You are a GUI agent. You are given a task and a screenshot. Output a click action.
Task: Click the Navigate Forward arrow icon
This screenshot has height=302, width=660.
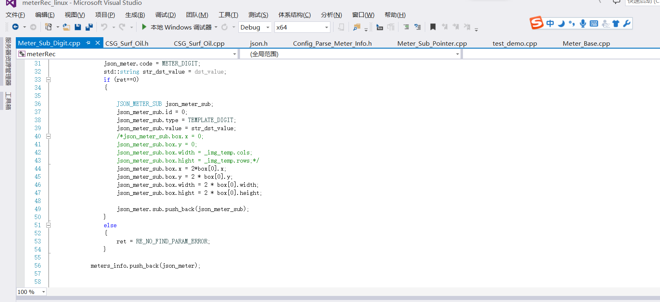coord(33,27)
